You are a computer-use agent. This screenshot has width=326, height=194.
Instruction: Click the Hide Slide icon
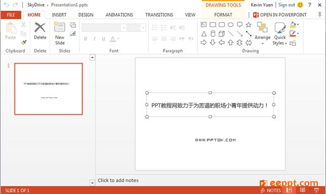coord(73,33)
